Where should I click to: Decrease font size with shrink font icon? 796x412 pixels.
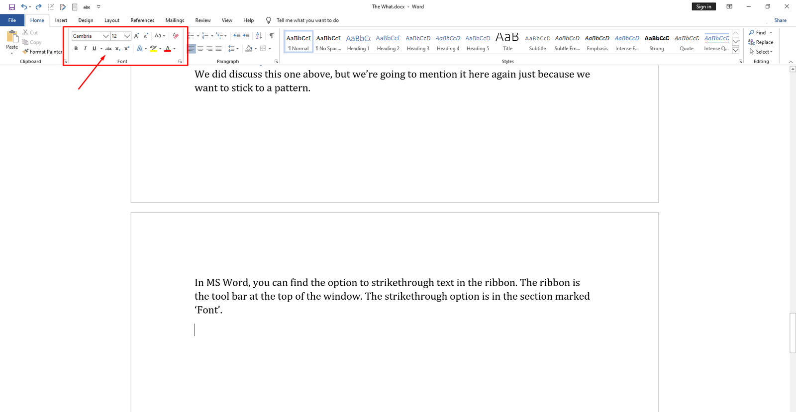pos(146,36)
